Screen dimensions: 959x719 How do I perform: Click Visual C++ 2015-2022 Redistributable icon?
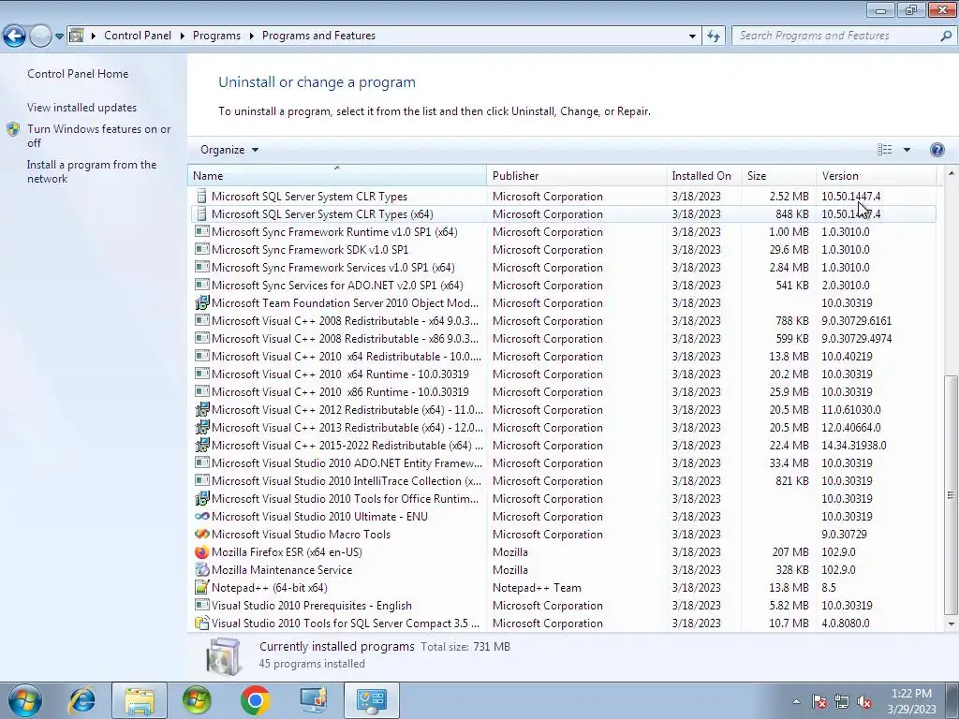point(202,445)
